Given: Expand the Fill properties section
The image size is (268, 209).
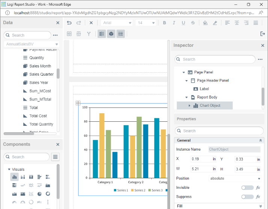Looking at the screenshot, I should tap(260, 206).
